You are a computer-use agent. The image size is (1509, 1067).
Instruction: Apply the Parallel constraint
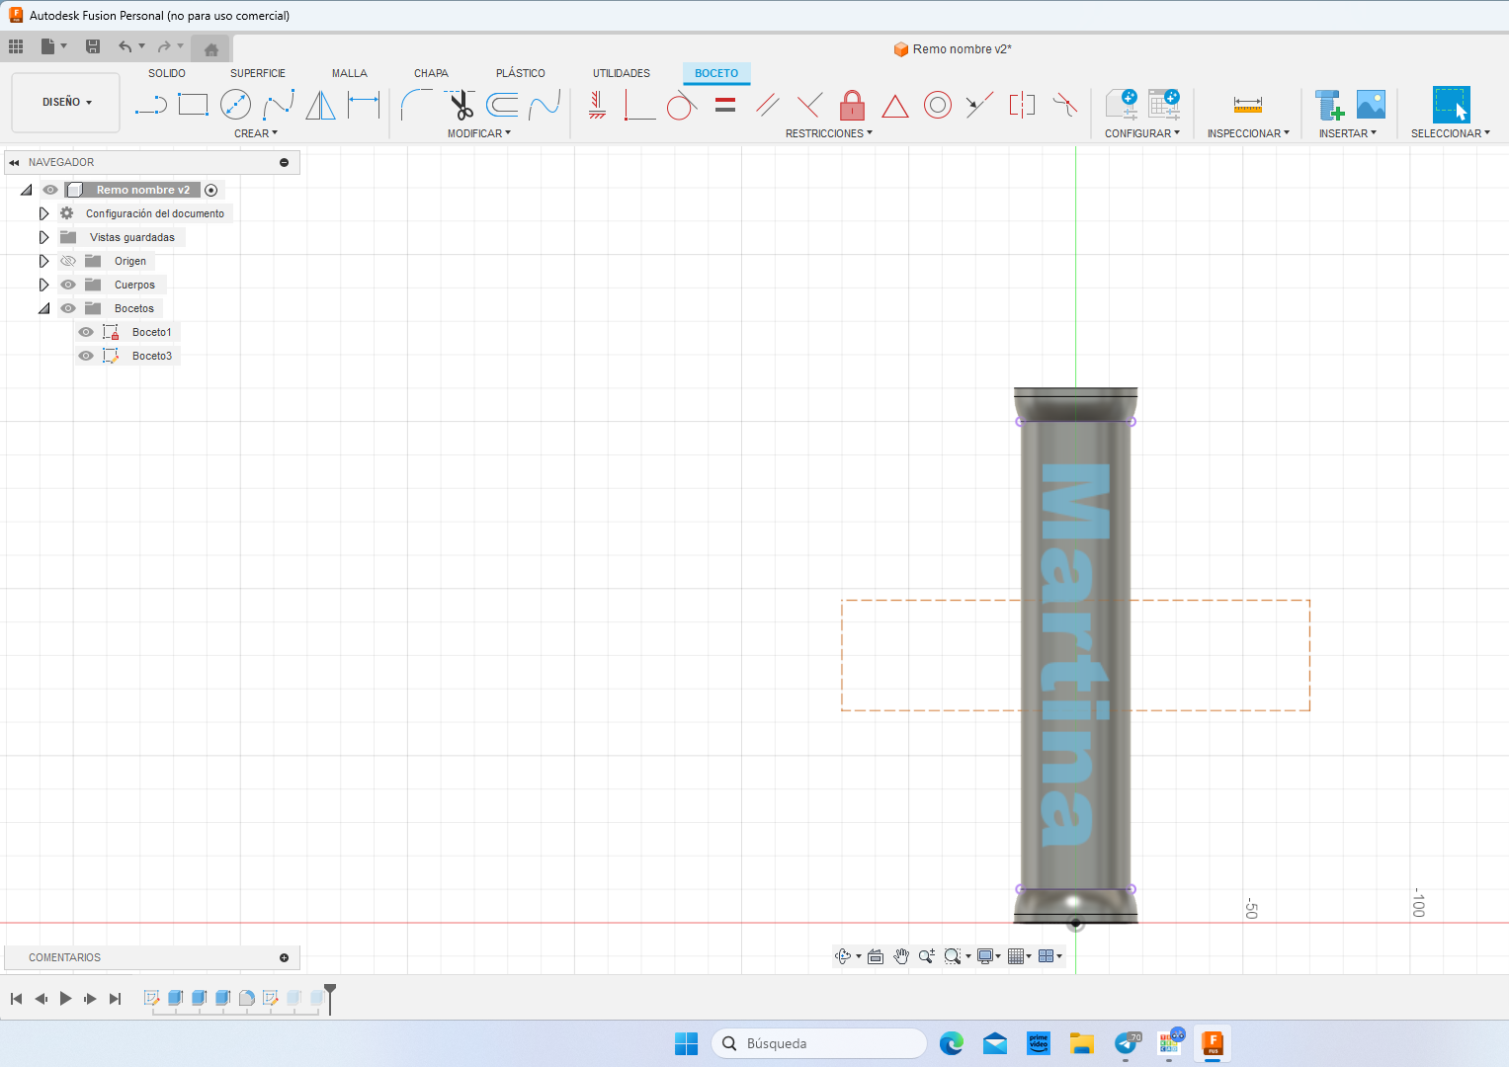click(x=768, y=105)
